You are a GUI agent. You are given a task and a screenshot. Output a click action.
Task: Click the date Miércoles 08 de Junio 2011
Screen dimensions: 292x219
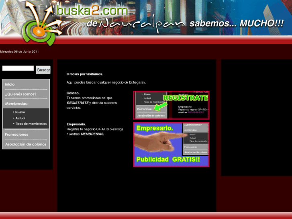[19, 51]
